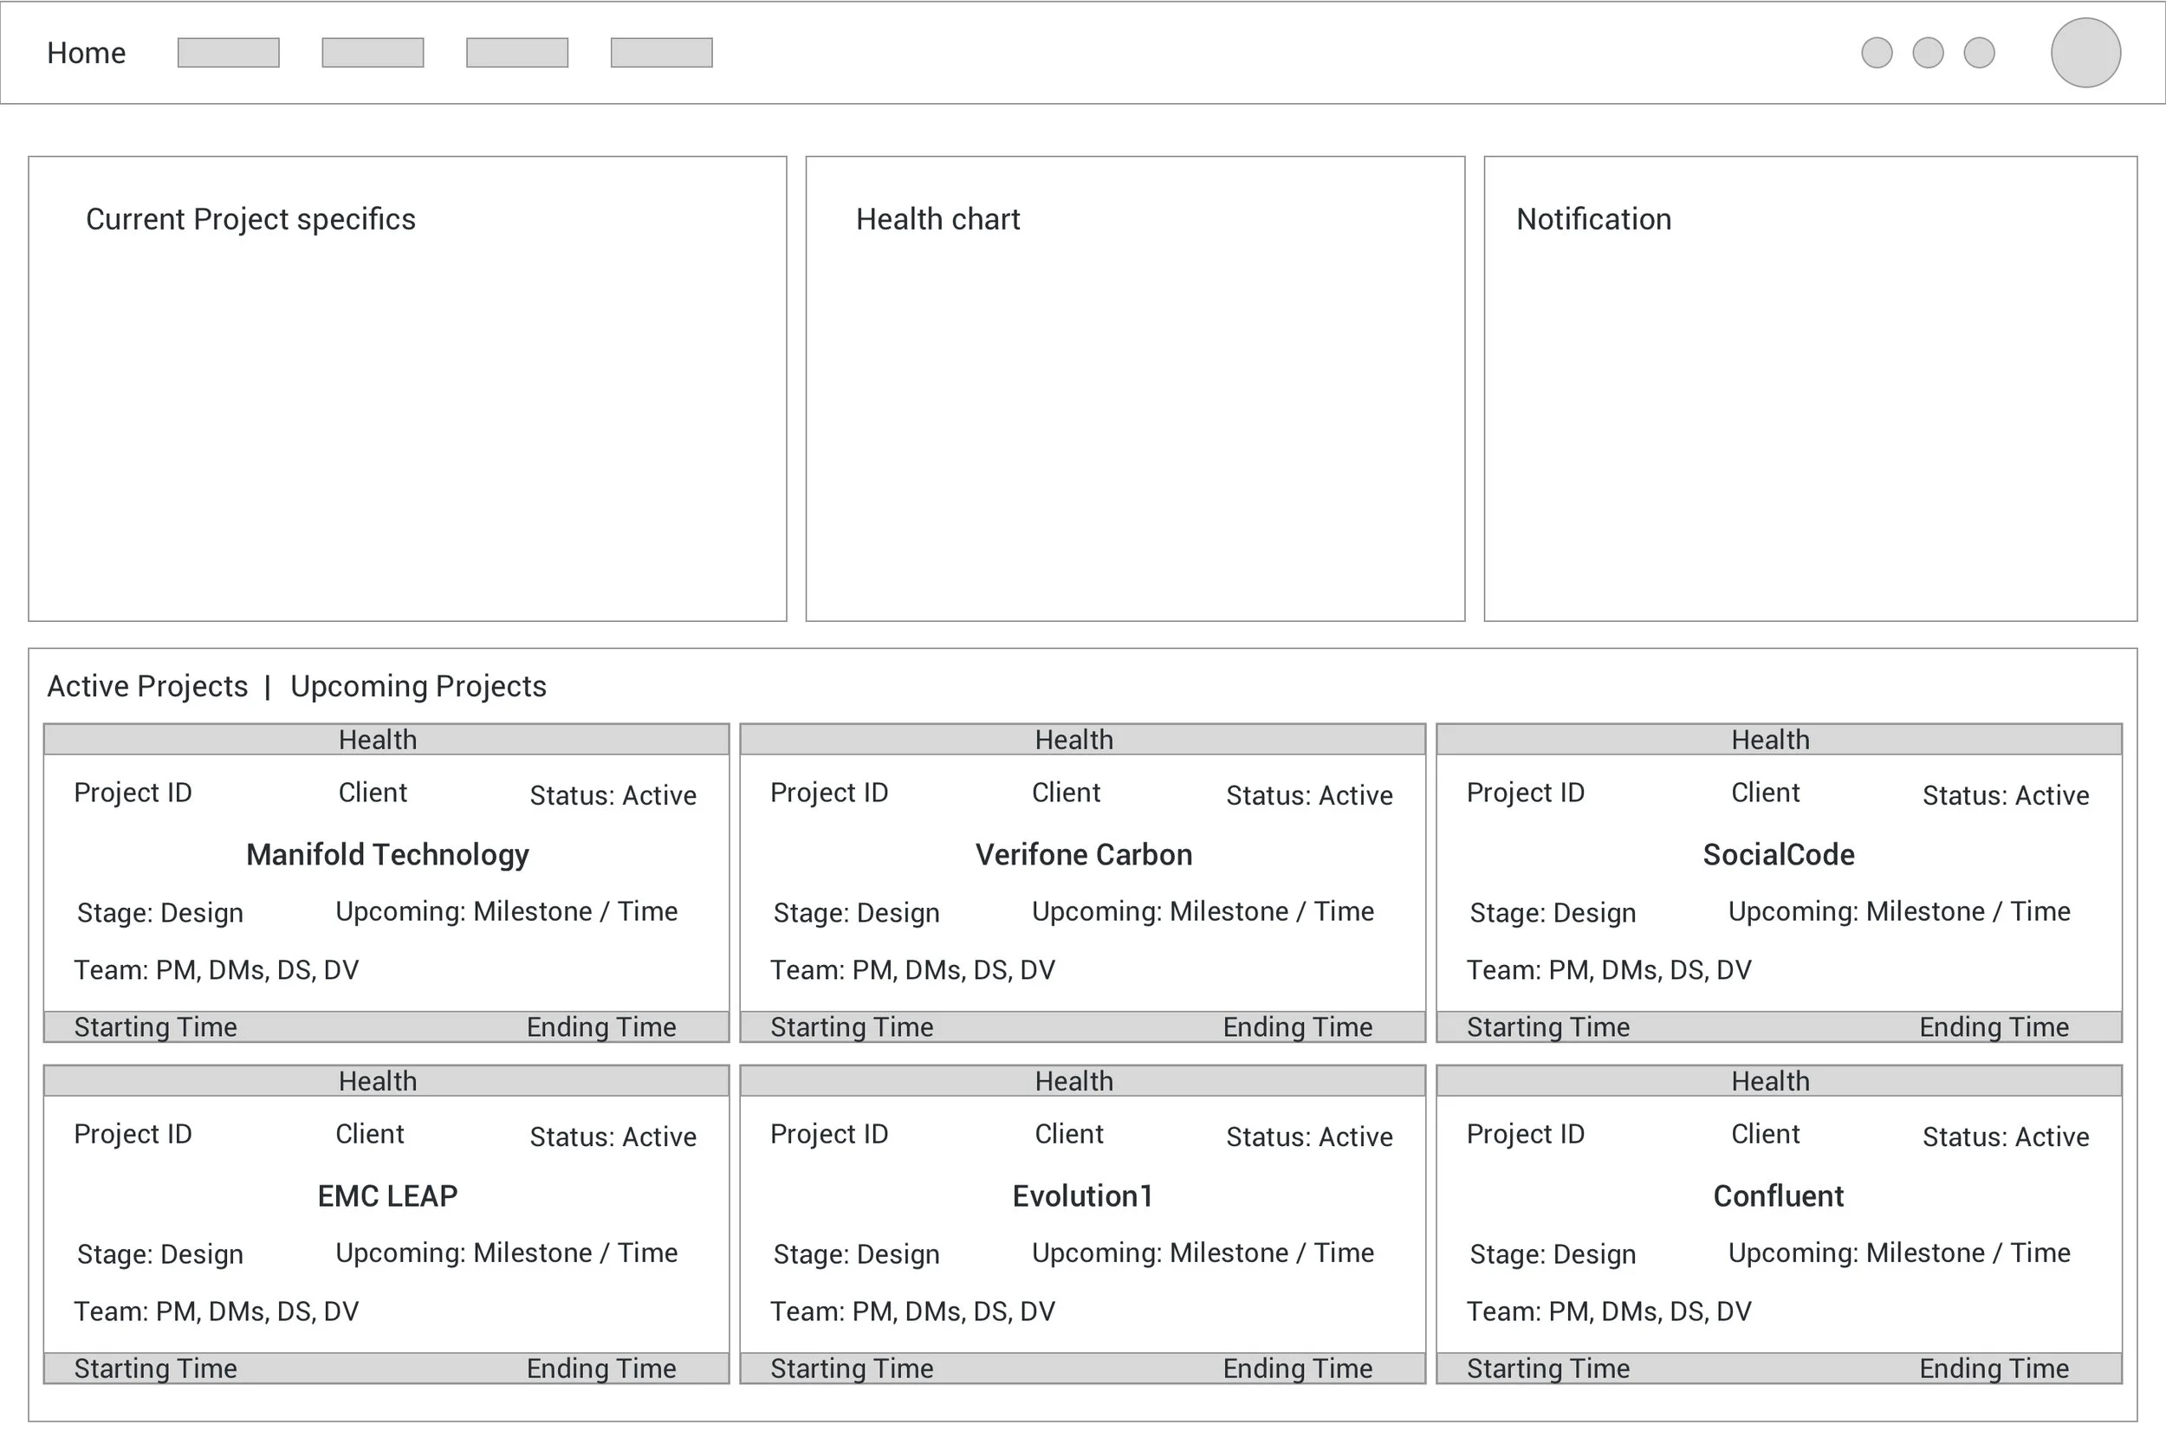Open the Home navigation item
Image resolution: width=2166 pixels, height=1444 pixels.
point(86,53)
